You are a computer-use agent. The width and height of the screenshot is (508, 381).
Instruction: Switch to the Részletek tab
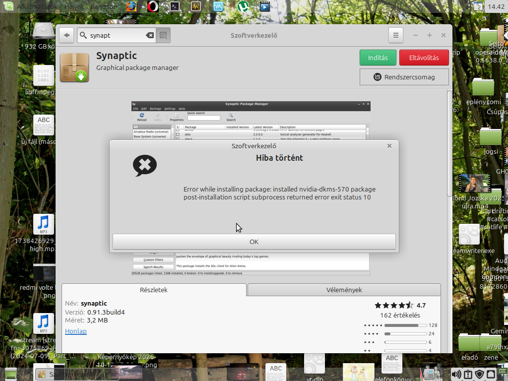click(x=154, y=290)
